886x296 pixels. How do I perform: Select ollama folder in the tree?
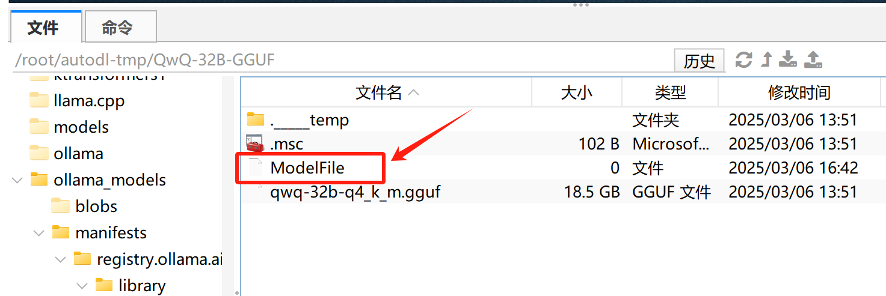(x=78, y=154)
